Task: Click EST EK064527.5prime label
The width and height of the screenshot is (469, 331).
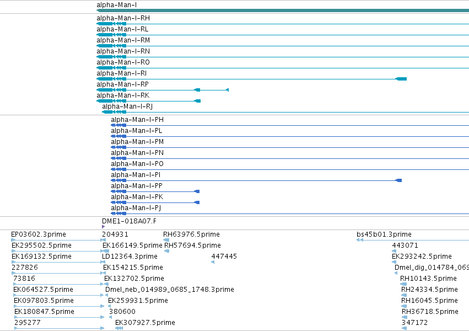Action: tap(43, 290)
